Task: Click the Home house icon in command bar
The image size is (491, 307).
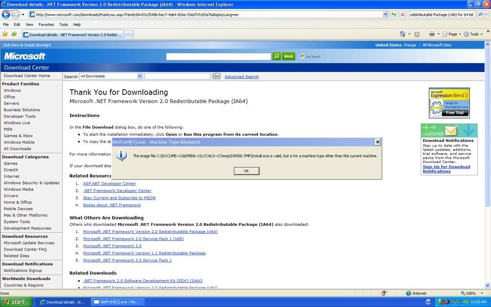Action: (403, 34)
